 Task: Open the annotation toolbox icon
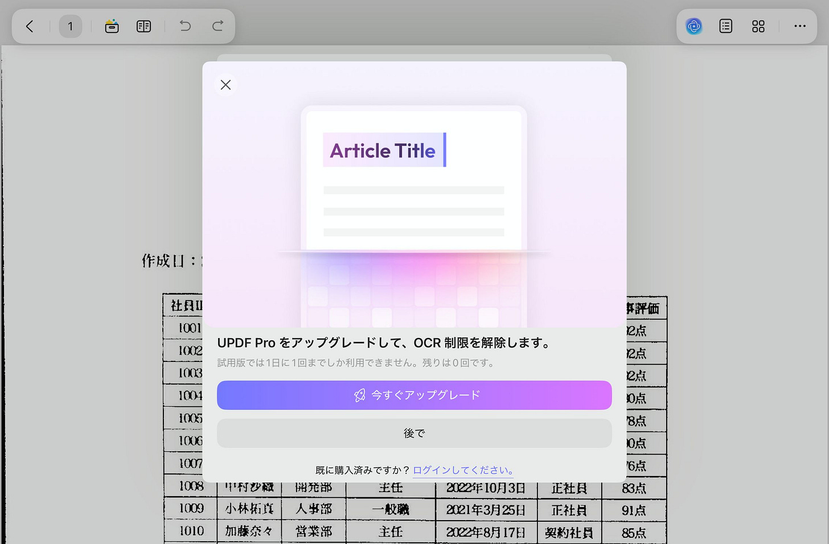coord(112,26)
